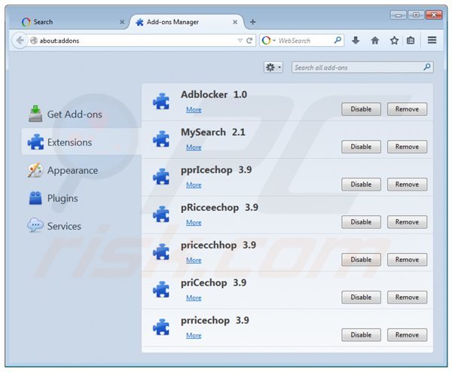Click pricecchhop puzzle piece icon
Image resolution: width=452 pixels, height=372 pixels.
(161, 252)
